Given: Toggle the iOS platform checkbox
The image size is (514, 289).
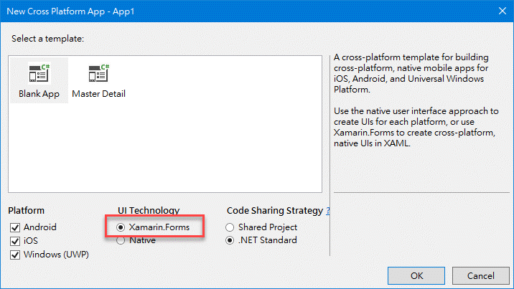Looking at the screenshot, I should pos(15,241).
